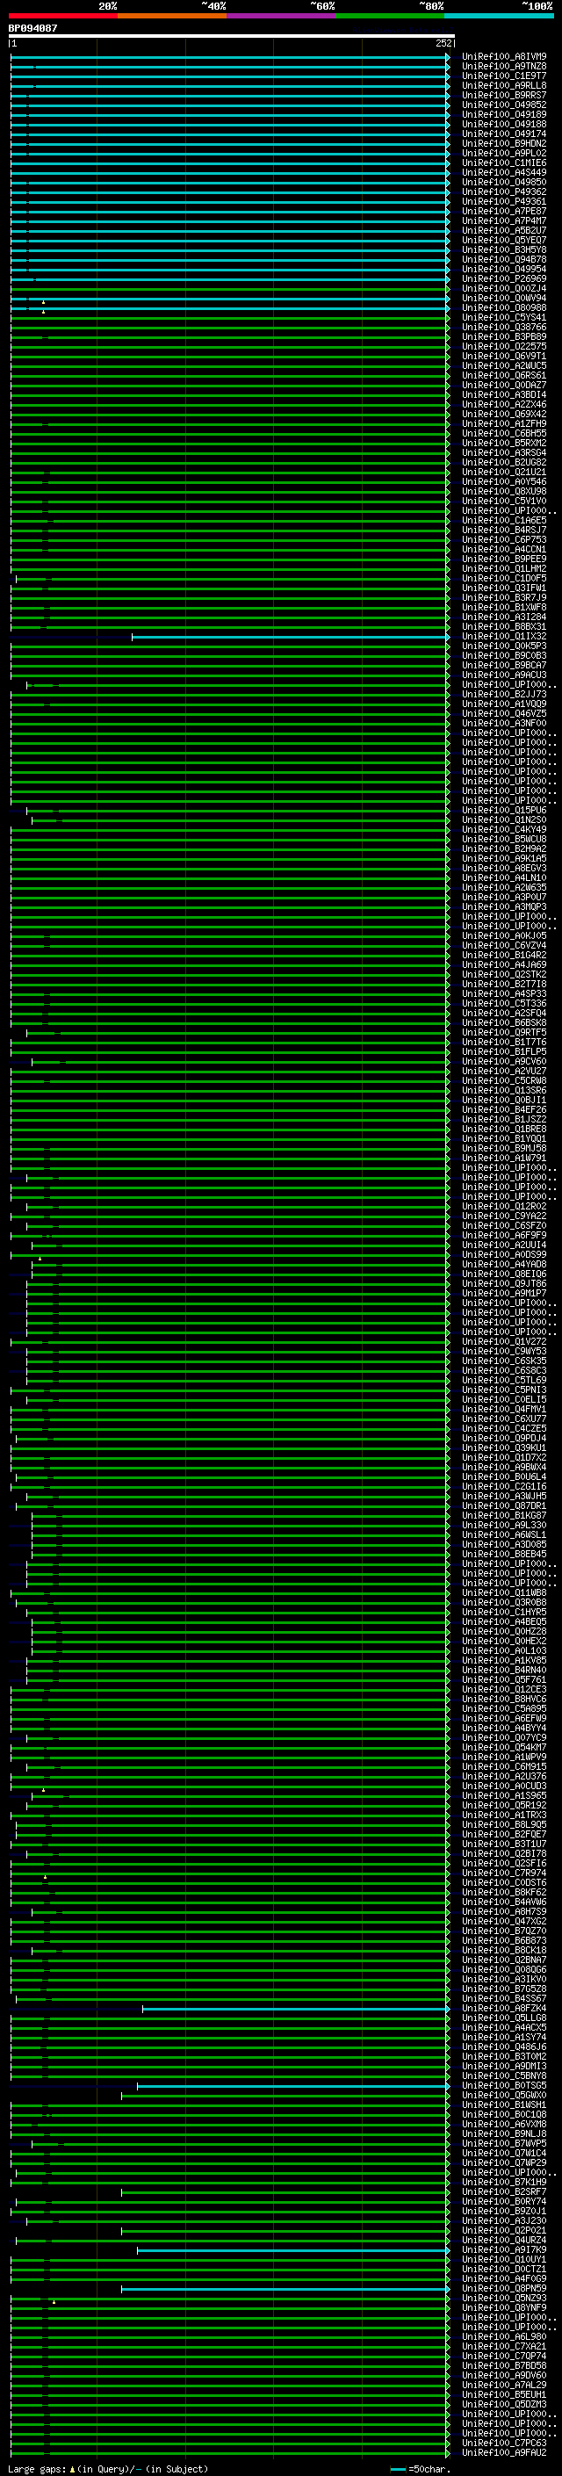Screen dimensions: 562x2476
Task: Click label UniRef100_B2FQE7
Action: [x=503, y=1834]
